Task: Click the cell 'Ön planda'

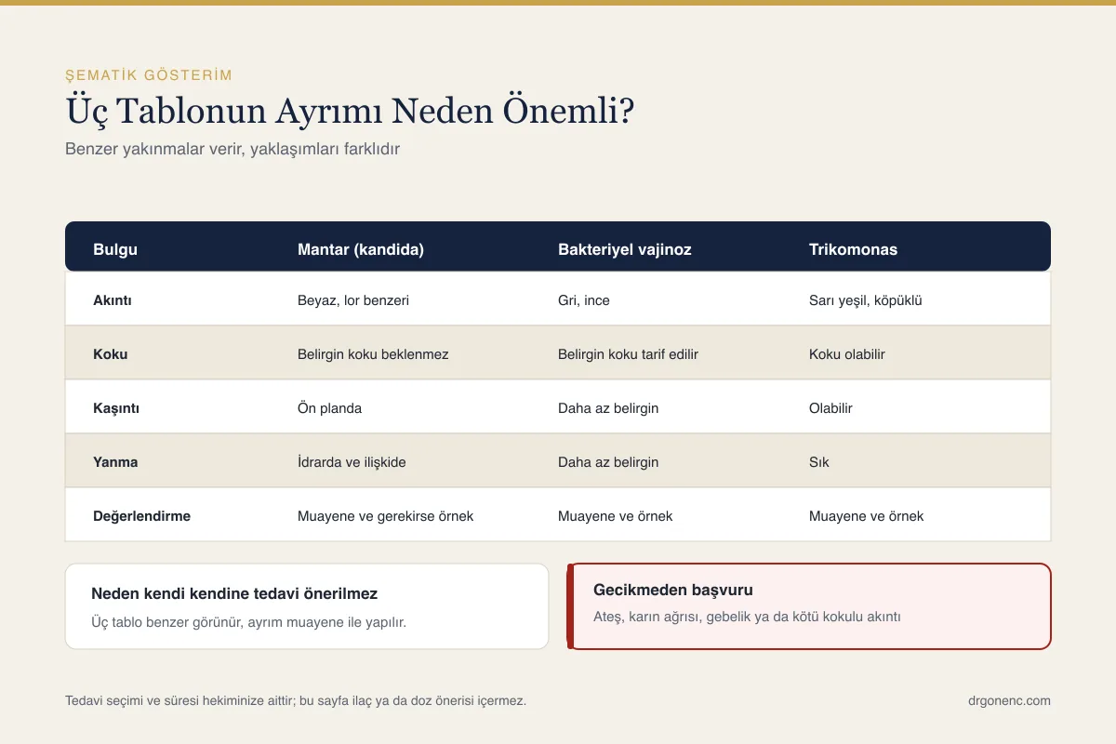Action: coord(329,408)
